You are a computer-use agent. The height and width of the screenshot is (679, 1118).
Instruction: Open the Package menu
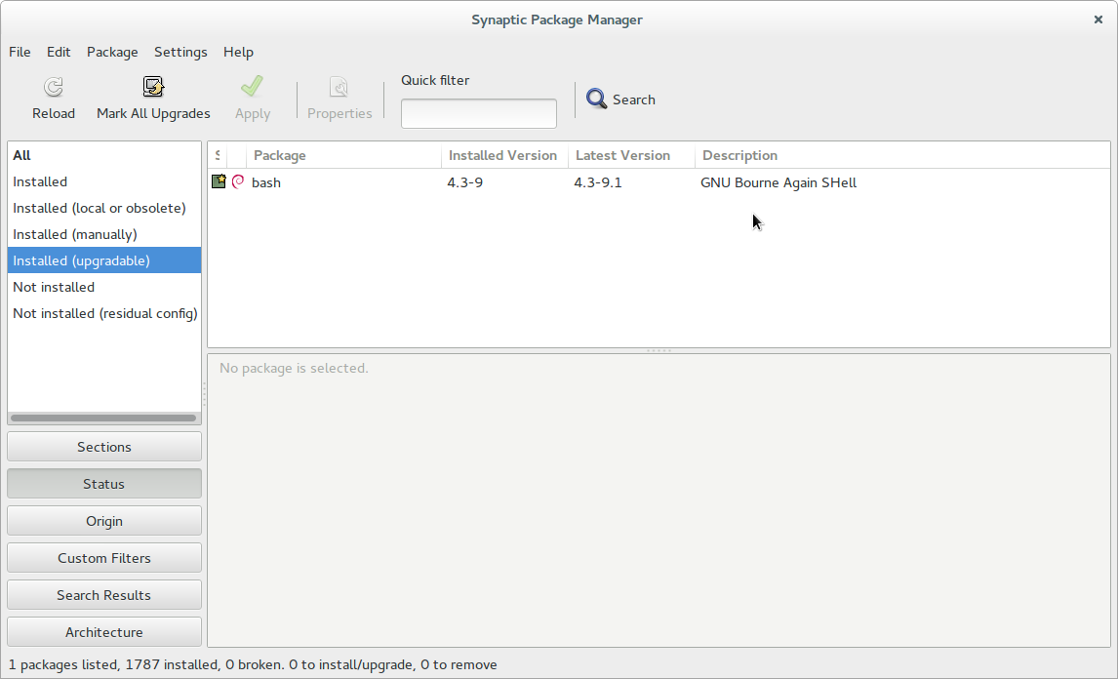coord(112,52)
